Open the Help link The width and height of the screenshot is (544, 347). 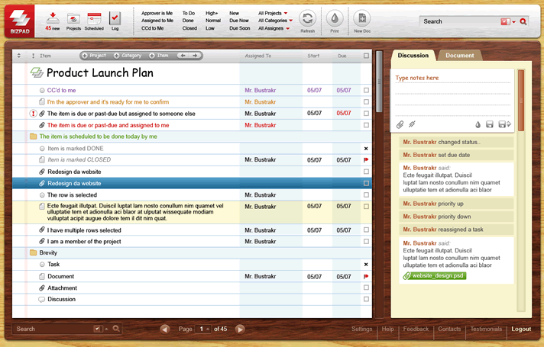(387, 329)
